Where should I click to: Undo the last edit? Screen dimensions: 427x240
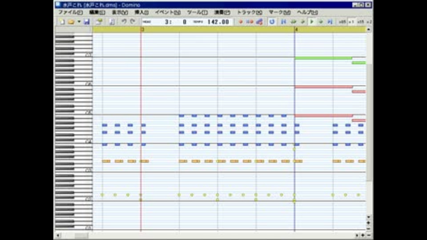tap(124, 21)
